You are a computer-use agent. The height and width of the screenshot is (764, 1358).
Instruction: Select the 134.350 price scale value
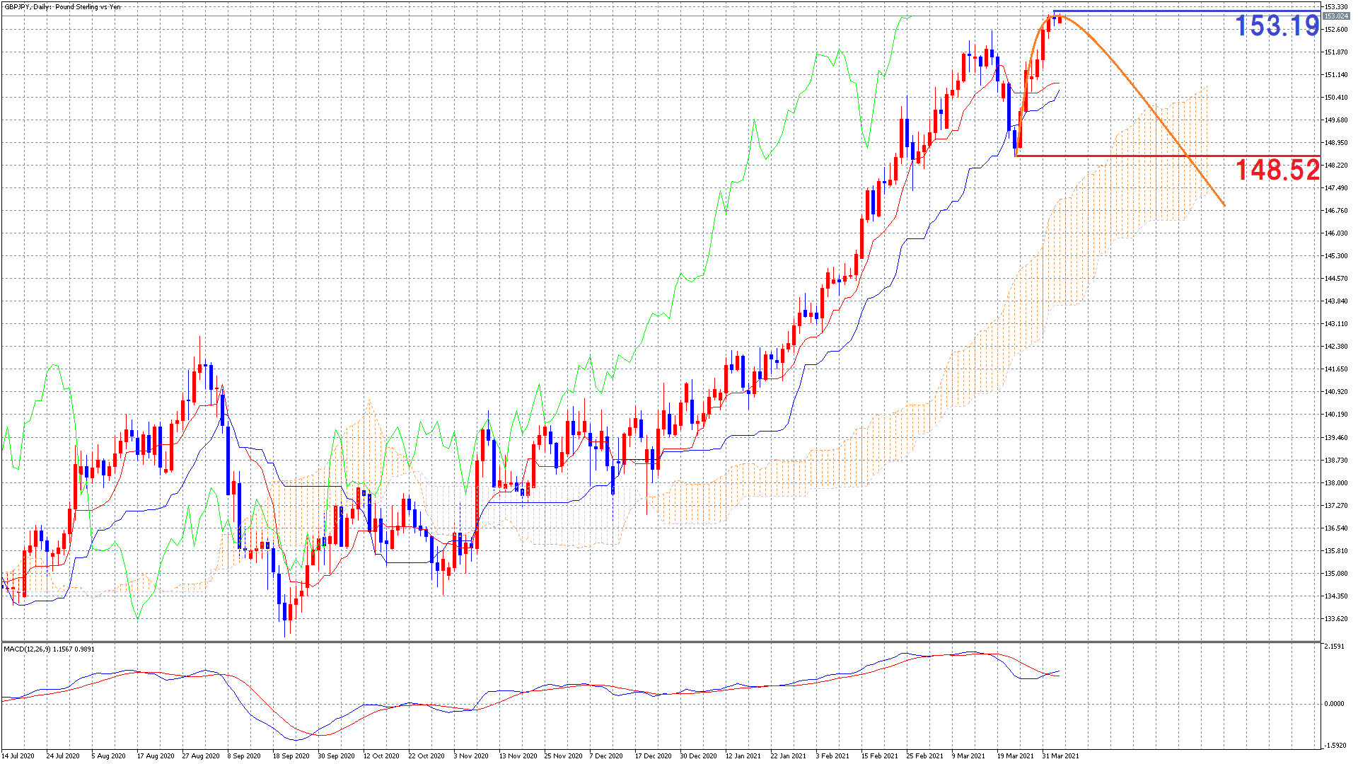point(1336,596)
